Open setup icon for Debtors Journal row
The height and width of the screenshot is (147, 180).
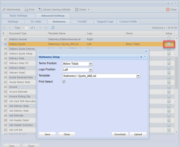click(169, 39)
